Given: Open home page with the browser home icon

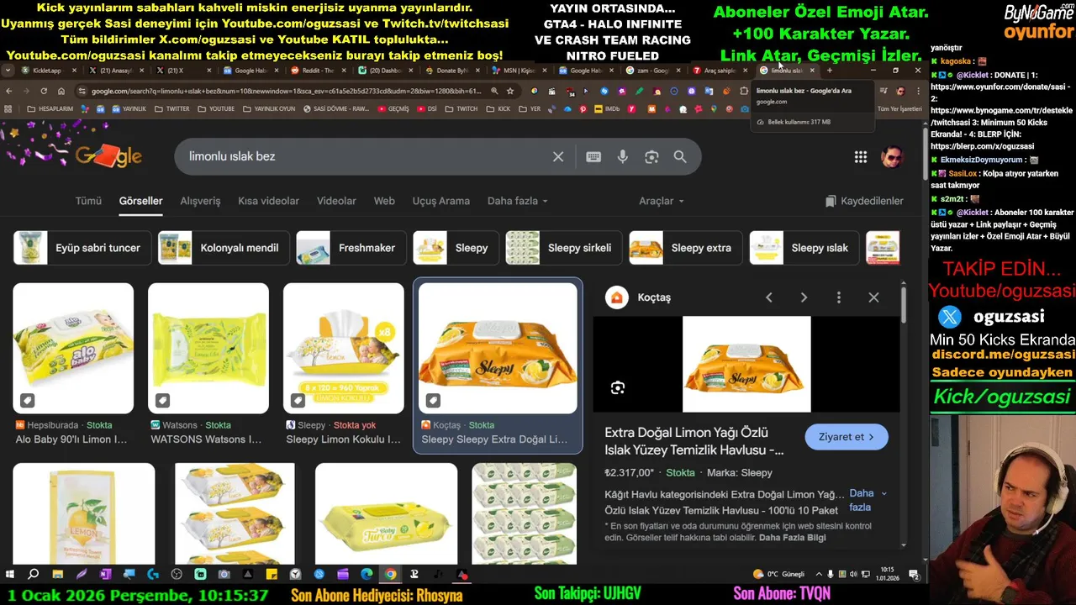Looking at the screenshot, I should pos(60,91).
